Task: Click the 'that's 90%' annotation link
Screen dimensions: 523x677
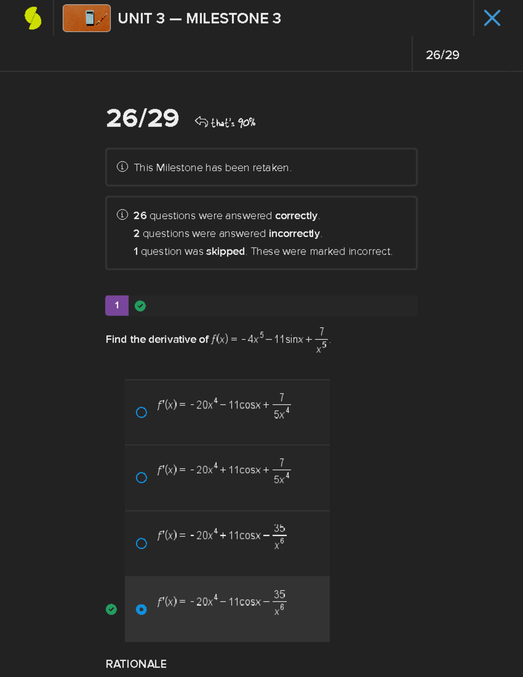Action: tap(232, 122)
